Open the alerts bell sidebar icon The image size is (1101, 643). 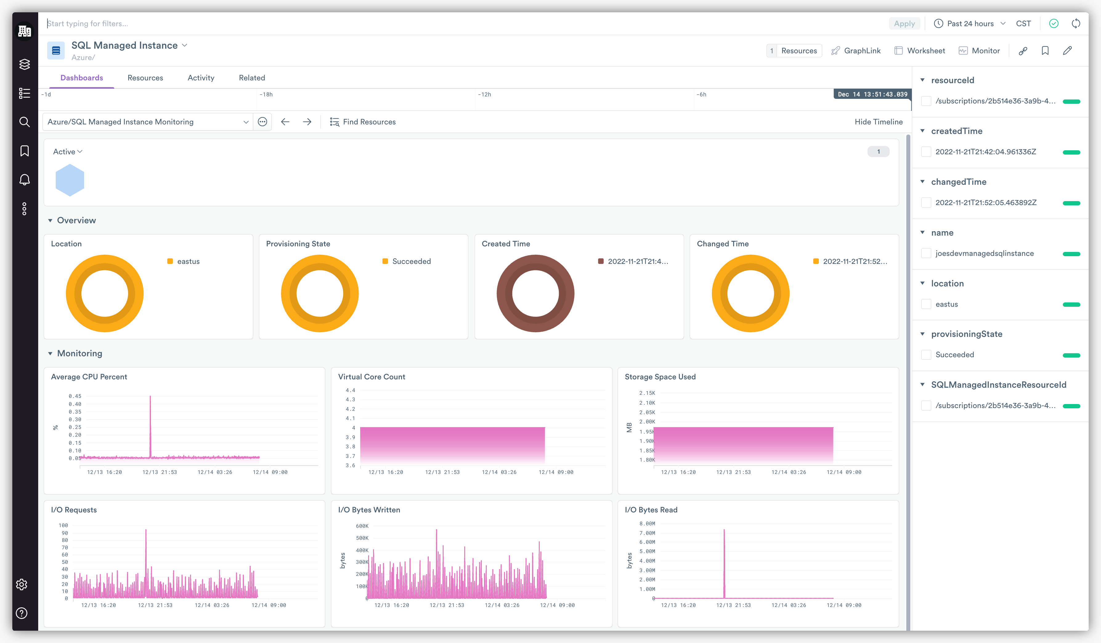pyautogui.click(x=24, y=180)
